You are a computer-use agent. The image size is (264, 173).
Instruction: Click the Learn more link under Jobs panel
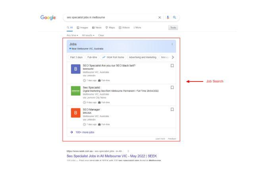pyautogui.click(x=160, y=139)
